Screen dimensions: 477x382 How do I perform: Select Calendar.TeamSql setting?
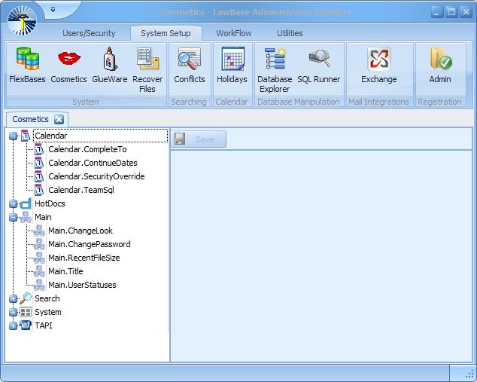[81, 190]
